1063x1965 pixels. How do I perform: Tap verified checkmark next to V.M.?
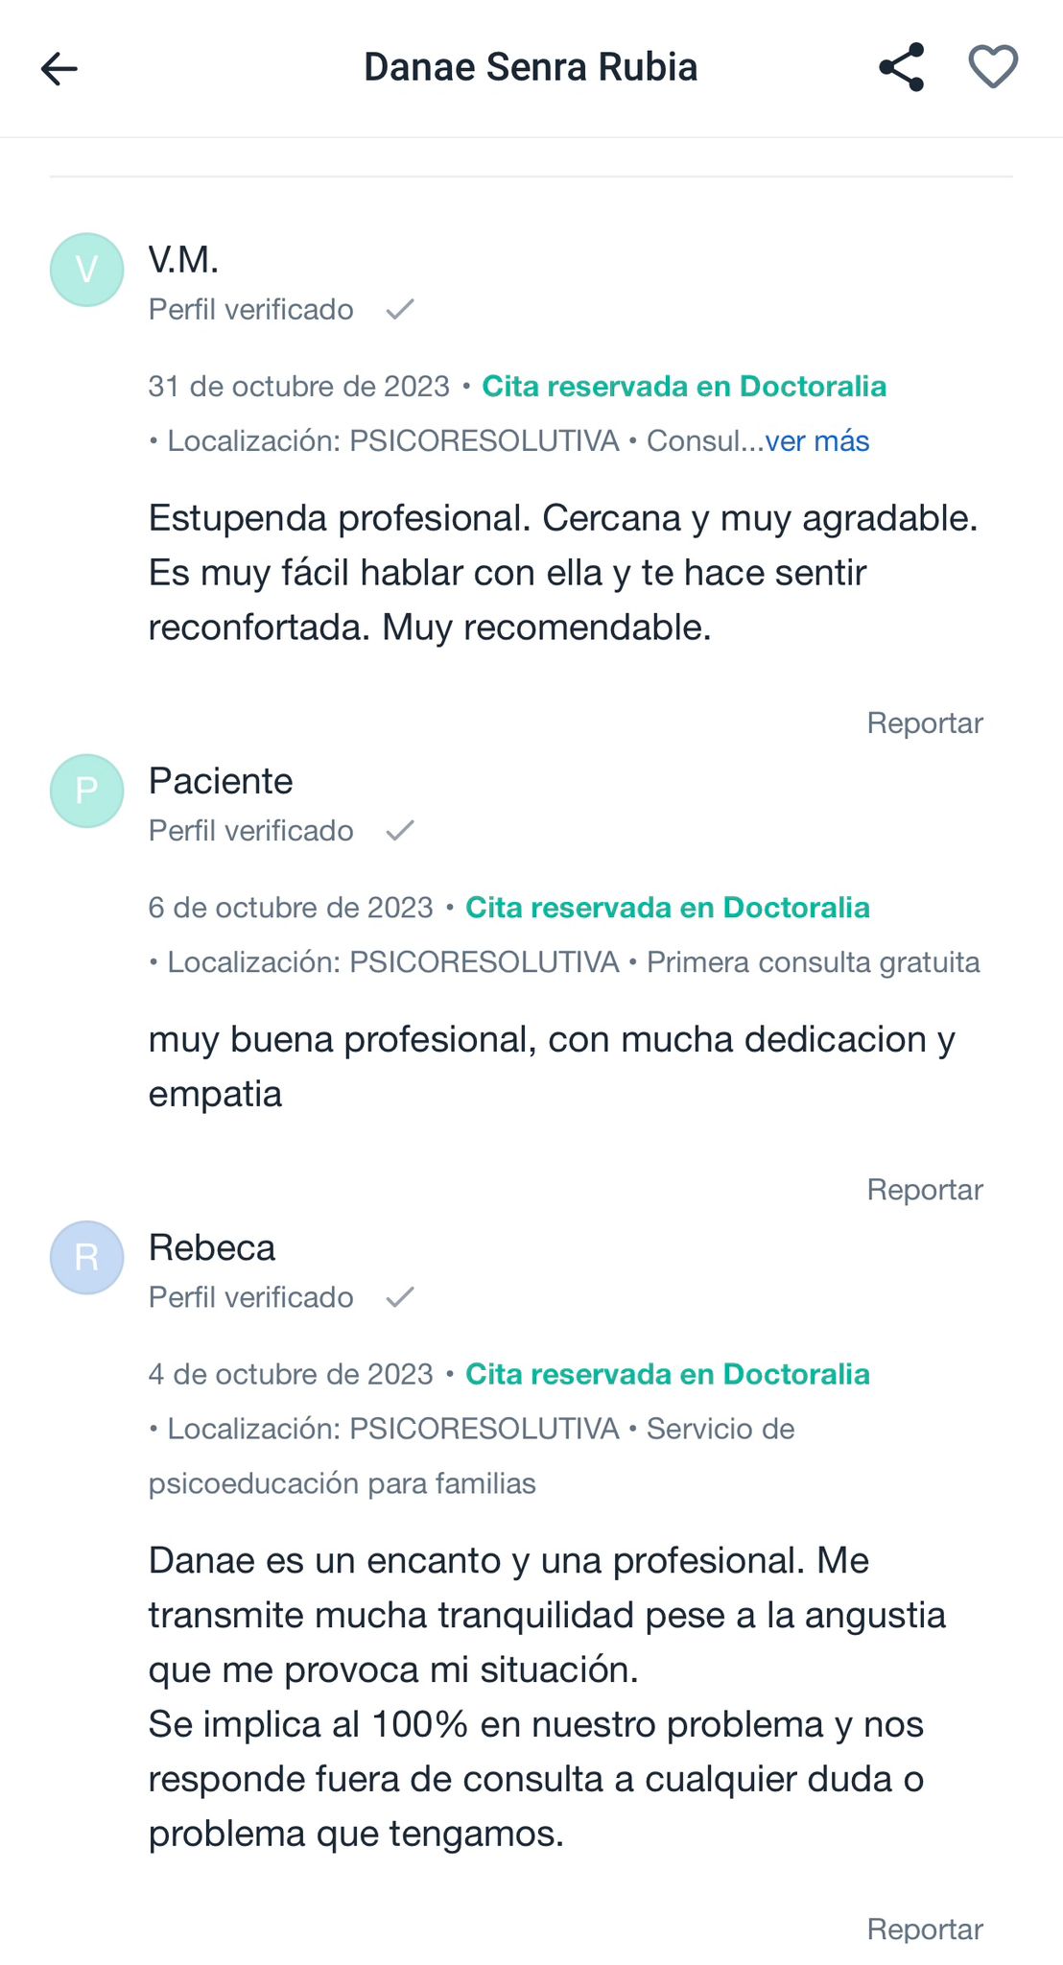tap(400, 309)
